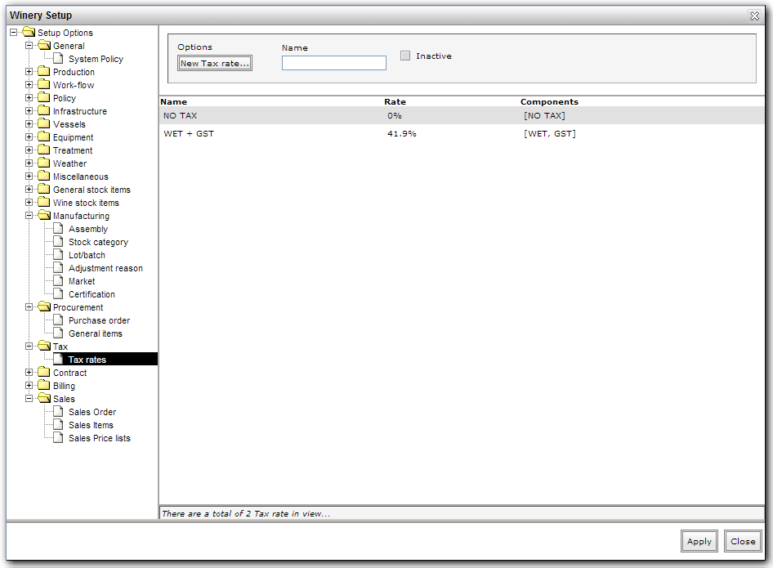Click the Setup Options root folder icon

coord(29,33)
